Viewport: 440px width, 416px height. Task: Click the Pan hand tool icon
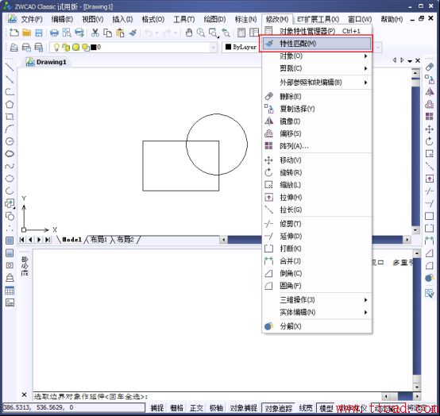[189, 33]
